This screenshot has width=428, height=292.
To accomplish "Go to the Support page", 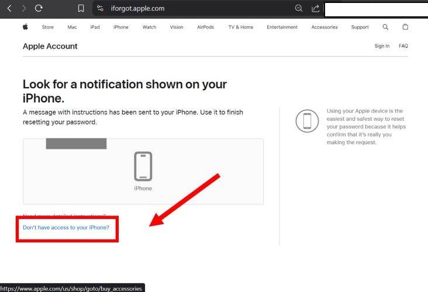I will [x=360, y=27].
